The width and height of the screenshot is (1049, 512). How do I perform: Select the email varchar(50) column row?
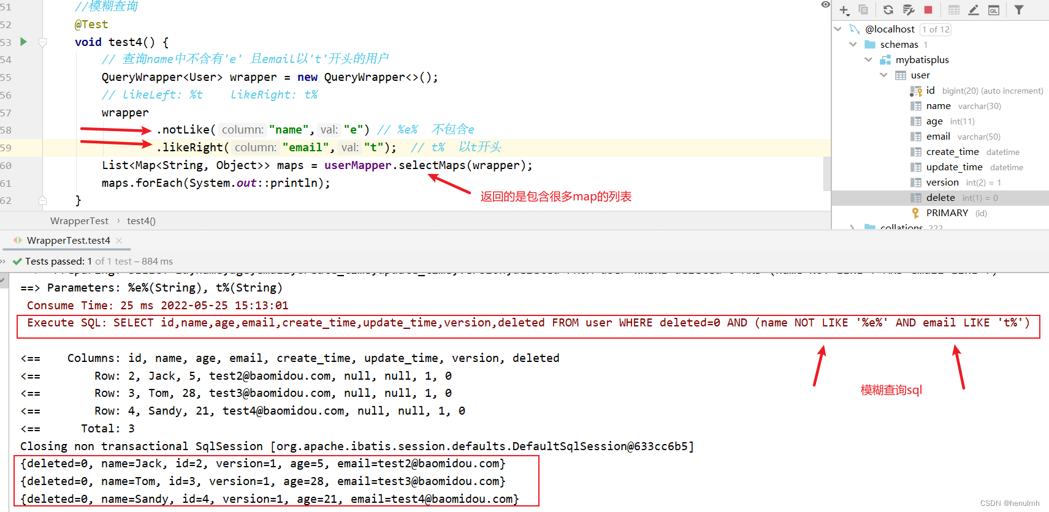(940, 137)
